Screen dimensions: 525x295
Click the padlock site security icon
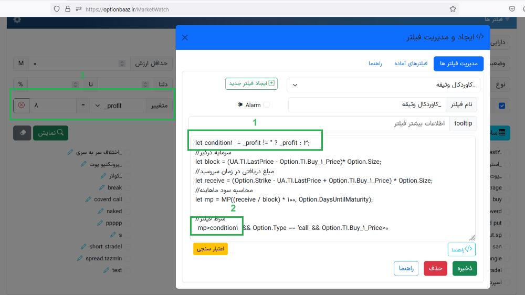[x=68, y=9]
